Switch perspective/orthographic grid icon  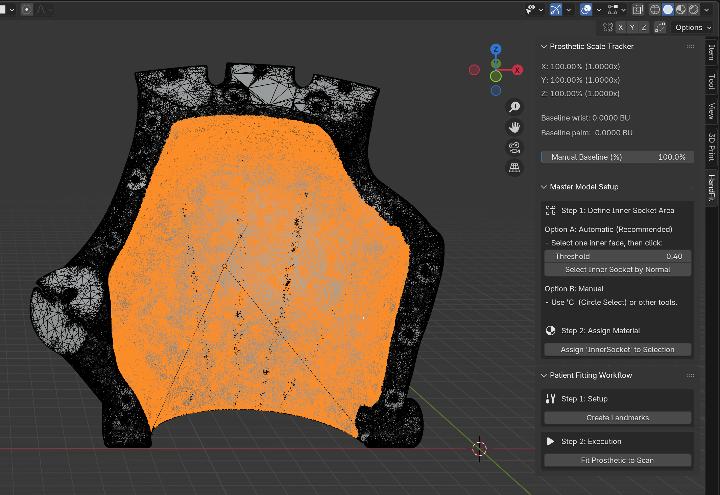[514, 168]
